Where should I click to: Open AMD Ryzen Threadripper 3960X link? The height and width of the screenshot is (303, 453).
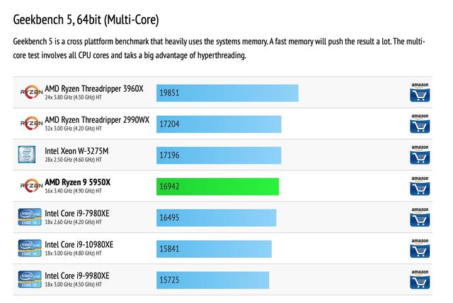(94, 89)
